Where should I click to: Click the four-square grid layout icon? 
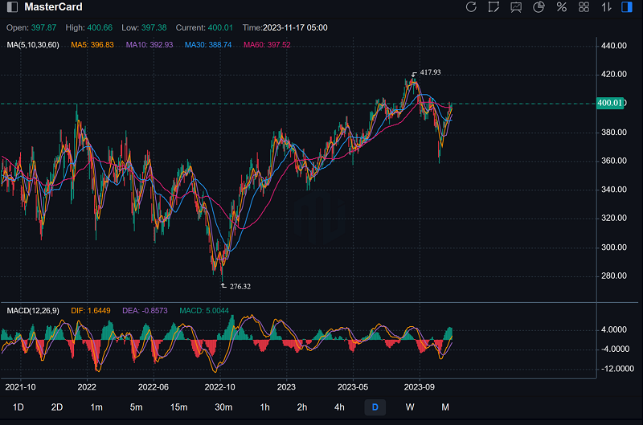click(x=584, y=7)
